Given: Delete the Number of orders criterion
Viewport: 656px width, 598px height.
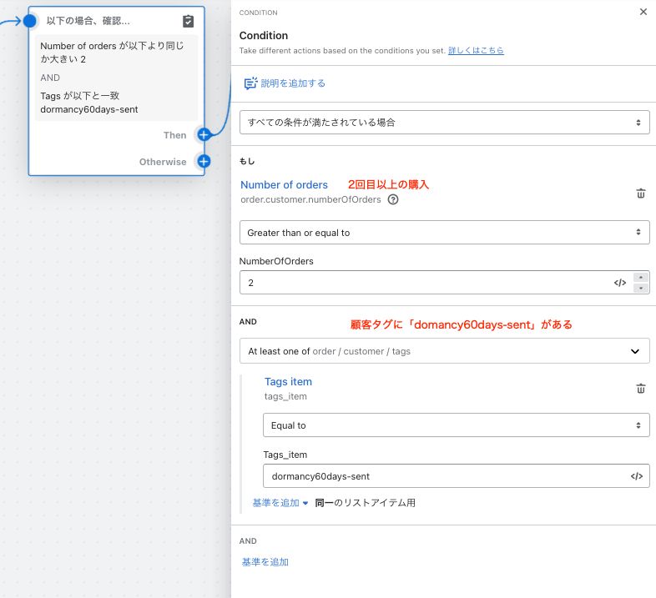Looking at the screenshot, I should tap(640, 193).
